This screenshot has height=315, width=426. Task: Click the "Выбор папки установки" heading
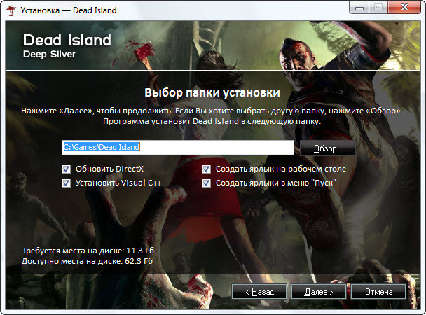point(212,92)
